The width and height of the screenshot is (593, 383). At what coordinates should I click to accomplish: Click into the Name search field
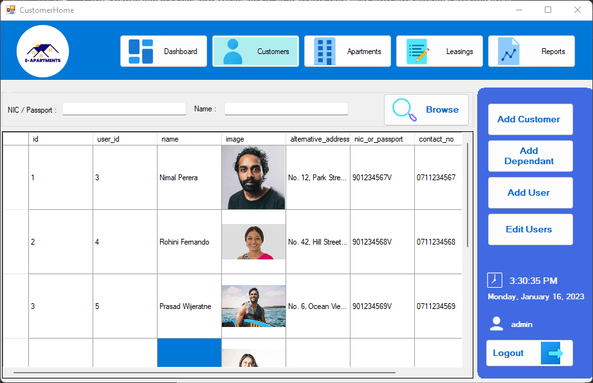(x=286, y=109)
